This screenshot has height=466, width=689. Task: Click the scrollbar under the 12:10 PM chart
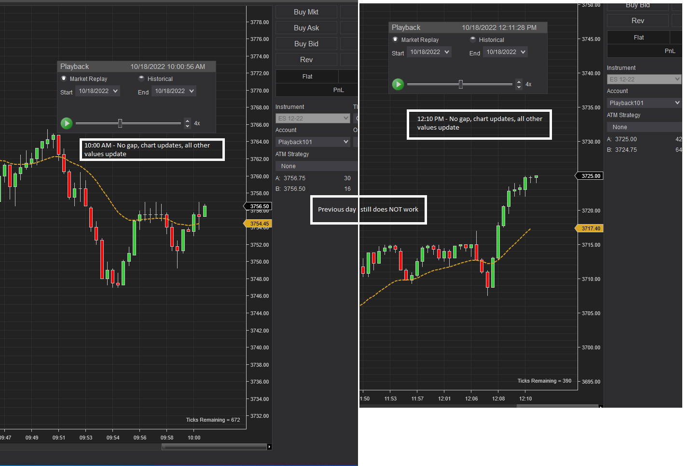(558, 406)
